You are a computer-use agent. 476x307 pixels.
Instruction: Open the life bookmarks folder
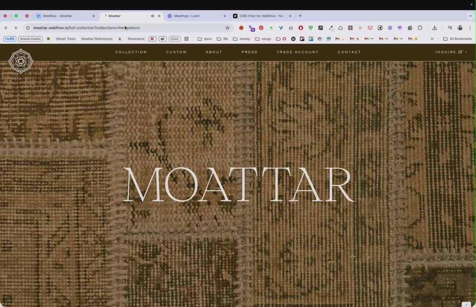(x=222, y=39)
